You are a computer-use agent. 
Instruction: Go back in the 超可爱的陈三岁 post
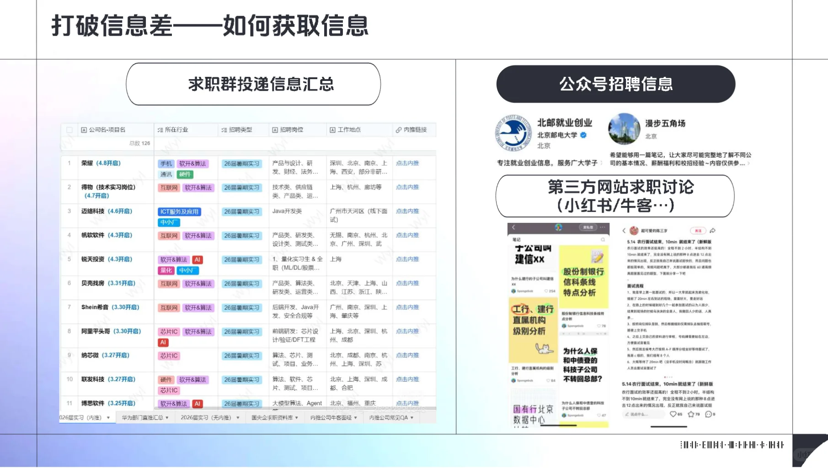[624, 231]
